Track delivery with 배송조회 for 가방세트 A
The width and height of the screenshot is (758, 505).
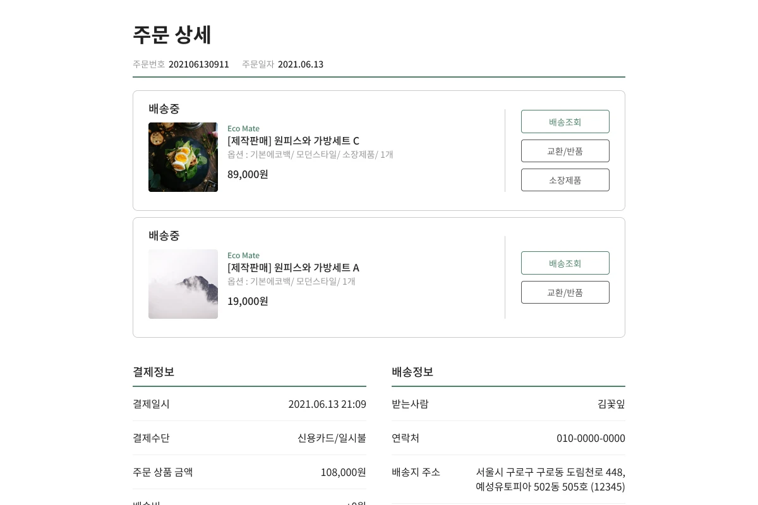pos(565,263)
